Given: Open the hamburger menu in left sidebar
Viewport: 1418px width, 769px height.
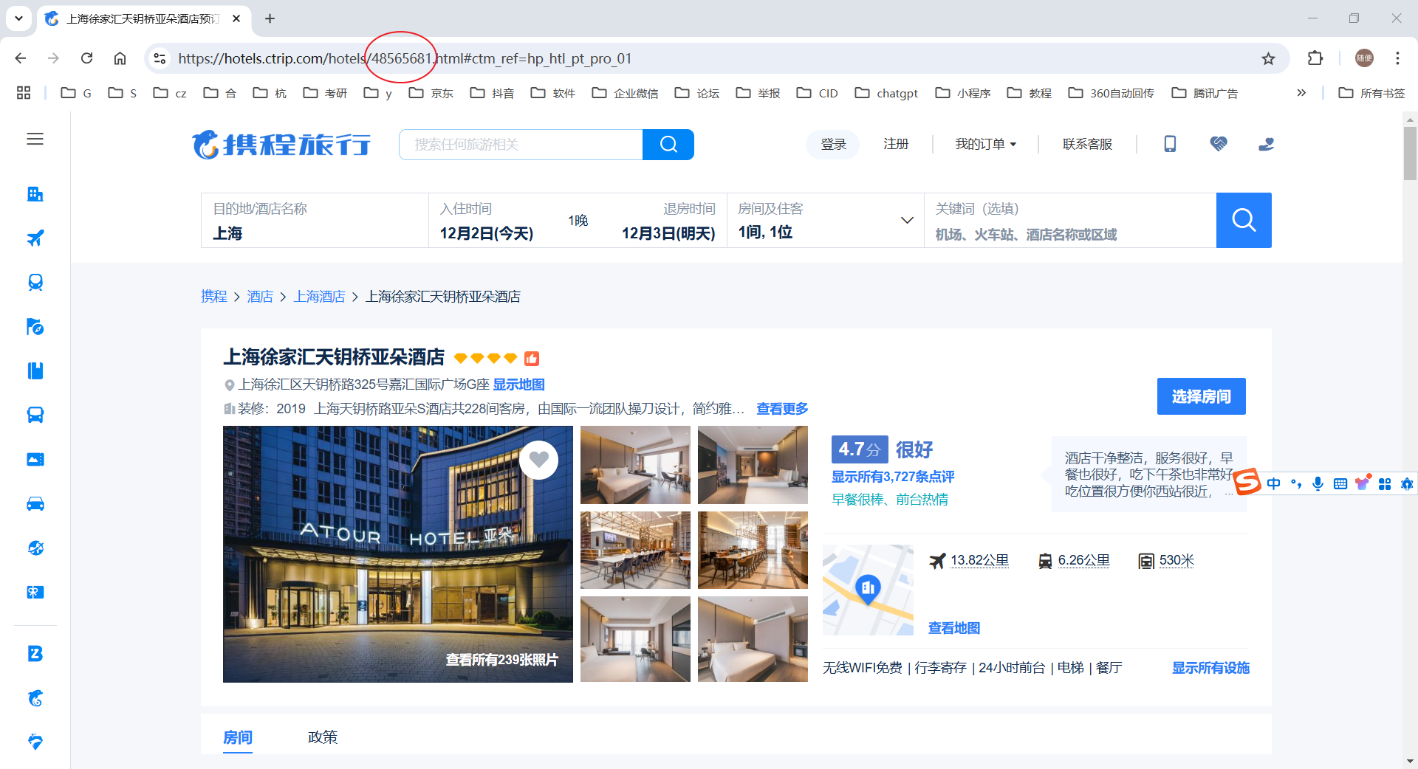Looking at the screenshot, I should pyautogui.click(x=35, y=139).
